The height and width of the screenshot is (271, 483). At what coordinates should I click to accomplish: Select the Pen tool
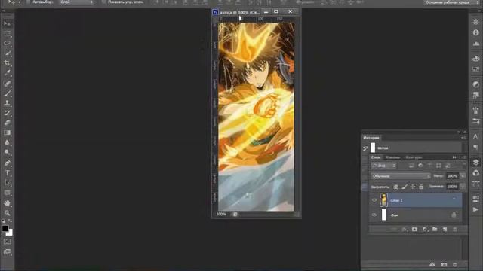(7, 163)
